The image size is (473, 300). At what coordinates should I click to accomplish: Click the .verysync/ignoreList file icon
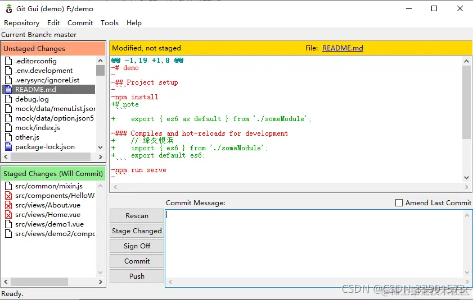pos(8,80)
